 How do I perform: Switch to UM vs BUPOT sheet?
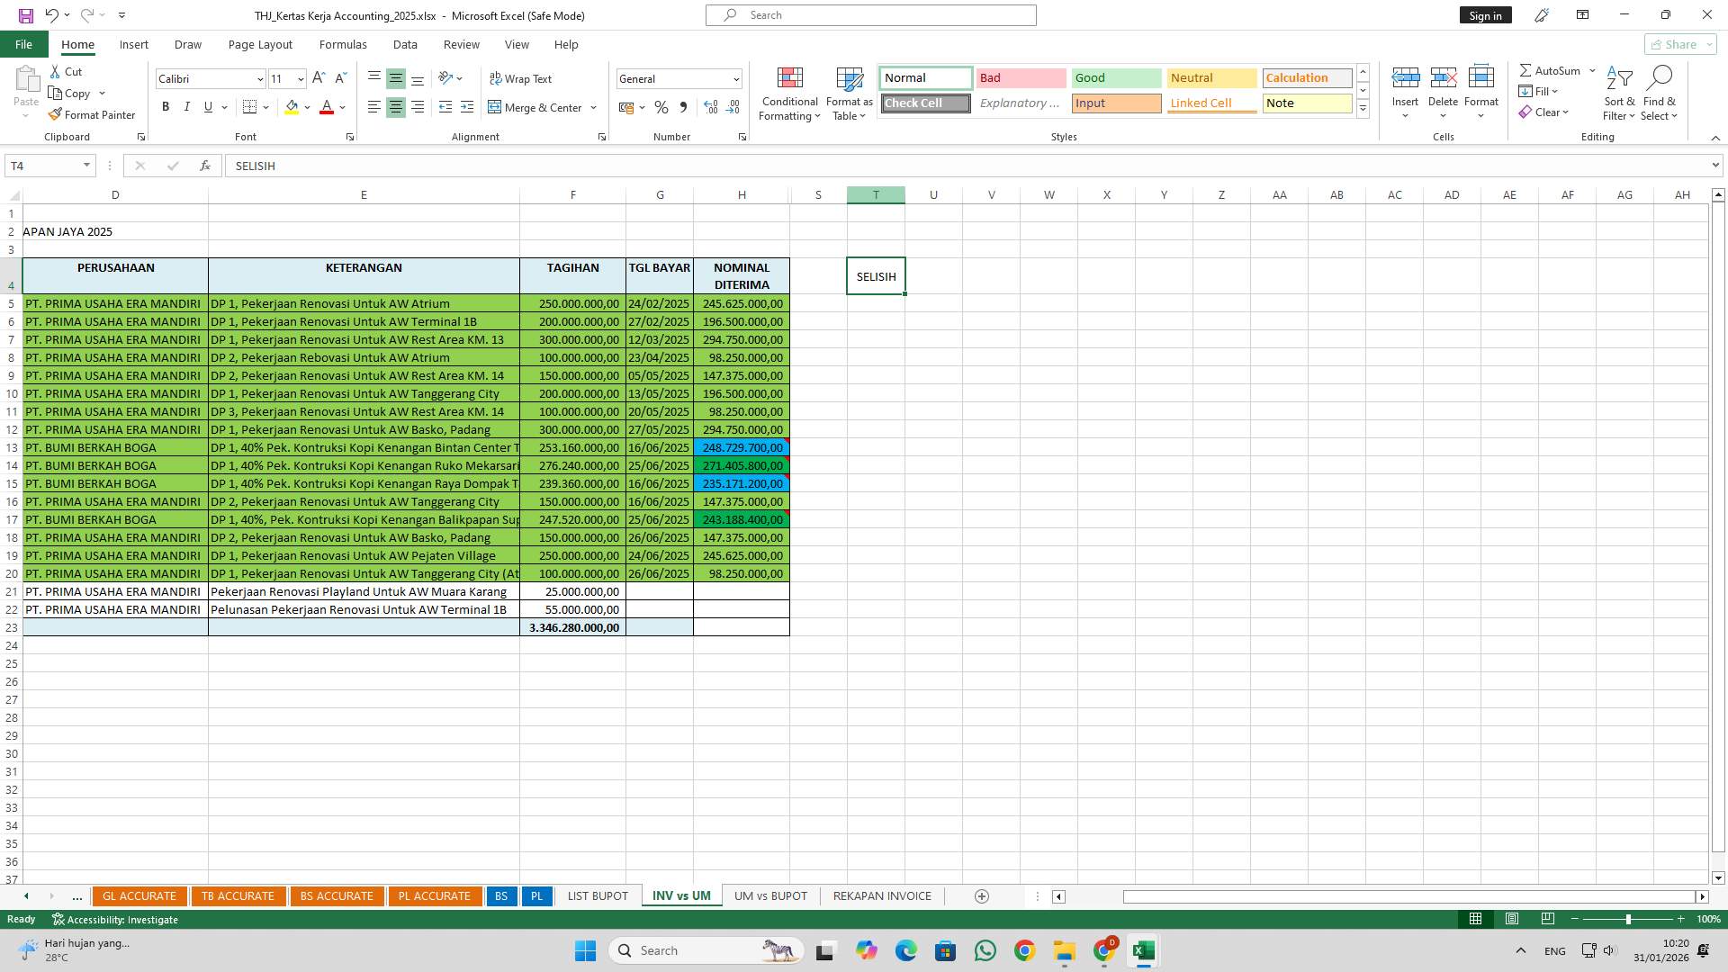[770, 895]
